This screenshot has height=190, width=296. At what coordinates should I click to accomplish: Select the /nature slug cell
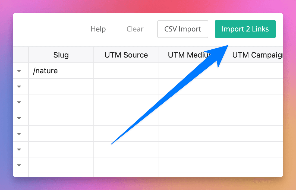pyautogui.click(x=61, y=71)
